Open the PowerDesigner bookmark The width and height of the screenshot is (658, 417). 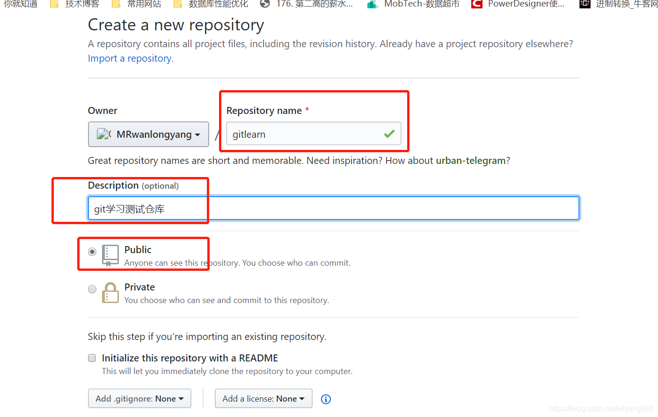(518, 4)
